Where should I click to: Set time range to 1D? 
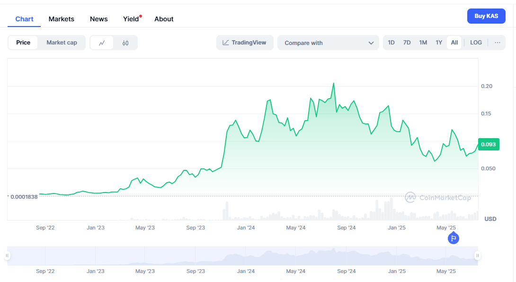(x=391, y=43)
